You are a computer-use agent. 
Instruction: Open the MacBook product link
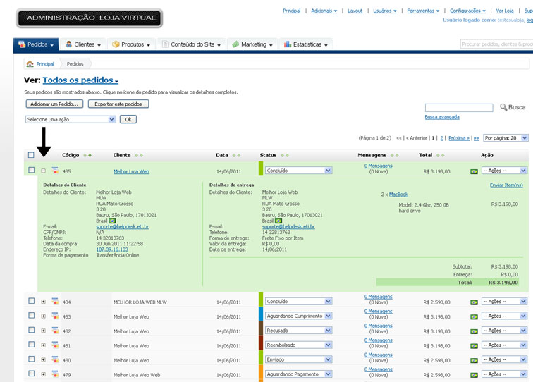398,195
